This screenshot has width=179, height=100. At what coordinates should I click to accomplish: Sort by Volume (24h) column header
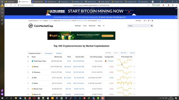80,57
